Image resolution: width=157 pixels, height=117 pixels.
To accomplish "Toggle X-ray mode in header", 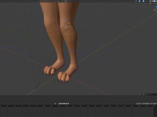I will 150,1.
